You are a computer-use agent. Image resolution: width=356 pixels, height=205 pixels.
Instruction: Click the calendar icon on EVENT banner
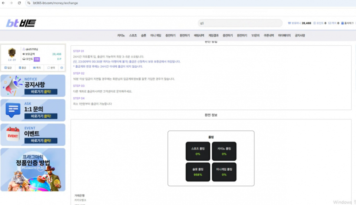13,134
